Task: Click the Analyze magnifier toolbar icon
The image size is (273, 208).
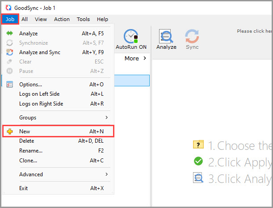Action: 166,36
